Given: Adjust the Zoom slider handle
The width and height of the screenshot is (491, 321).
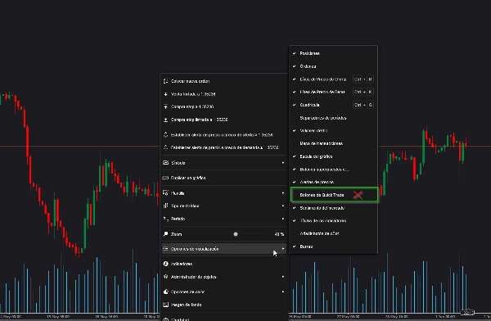Looking at the screenshot, I should (236, 234).
